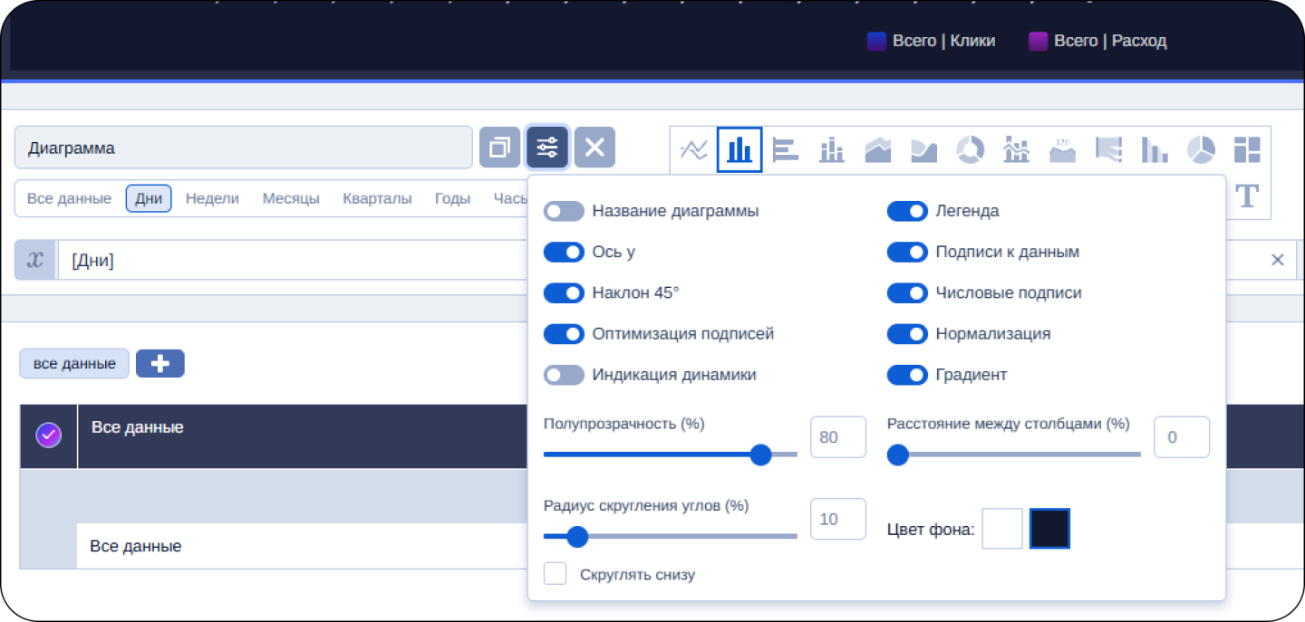Switch to the Недели period tab
Image resolution: width=1305 pixels, height=622 pixels.
click(212, 198)
